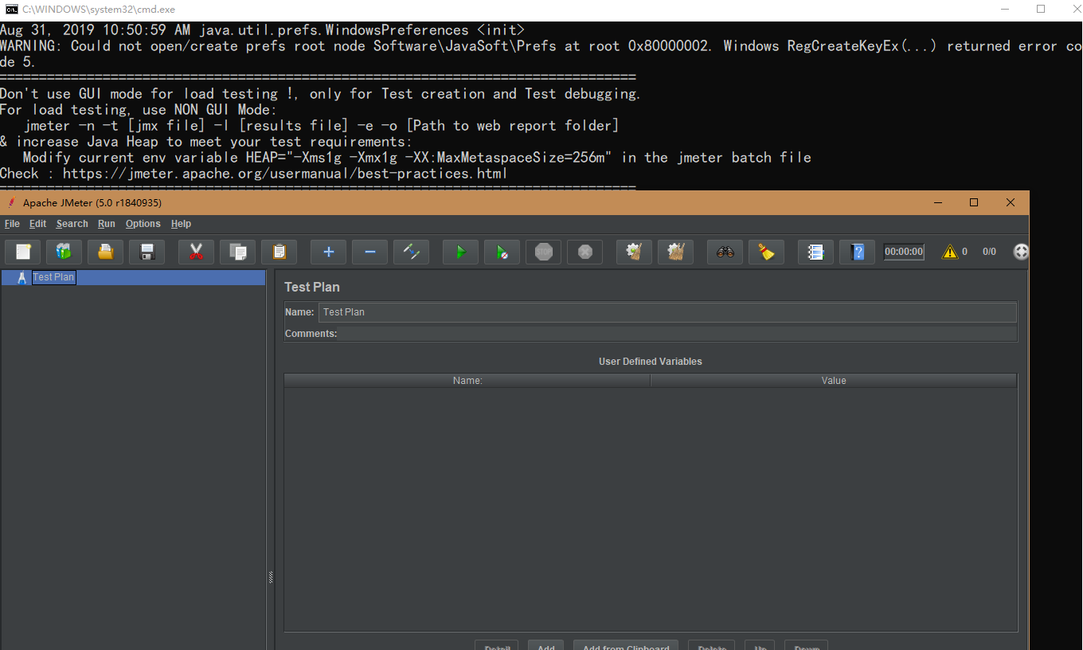Open the Help menu
This screenshot has width=1083, height=650.
(x=181, y=224)
